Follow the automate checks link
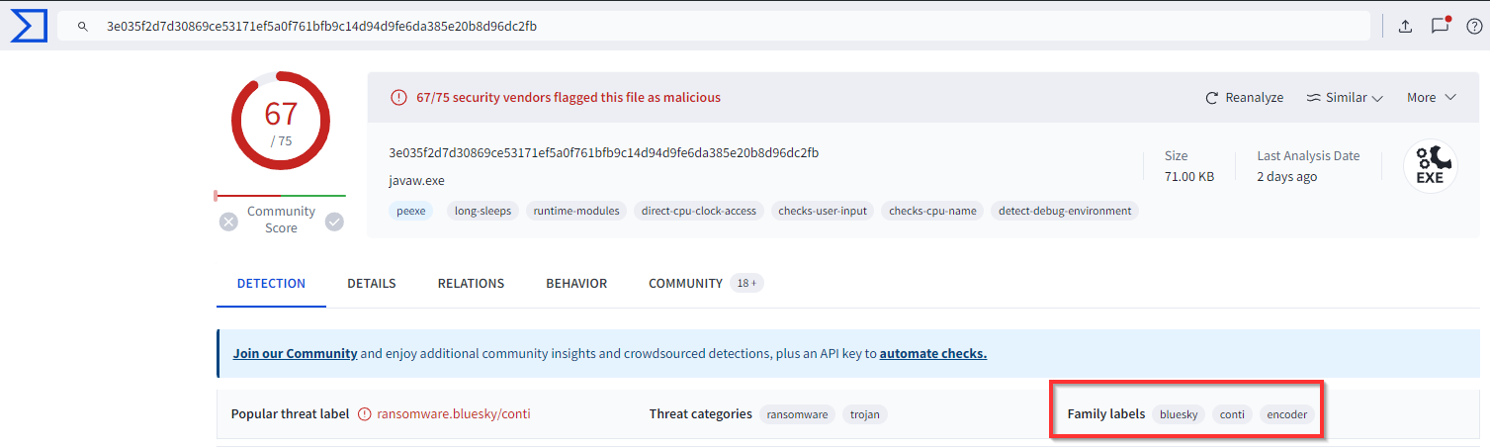 point(932,354)
